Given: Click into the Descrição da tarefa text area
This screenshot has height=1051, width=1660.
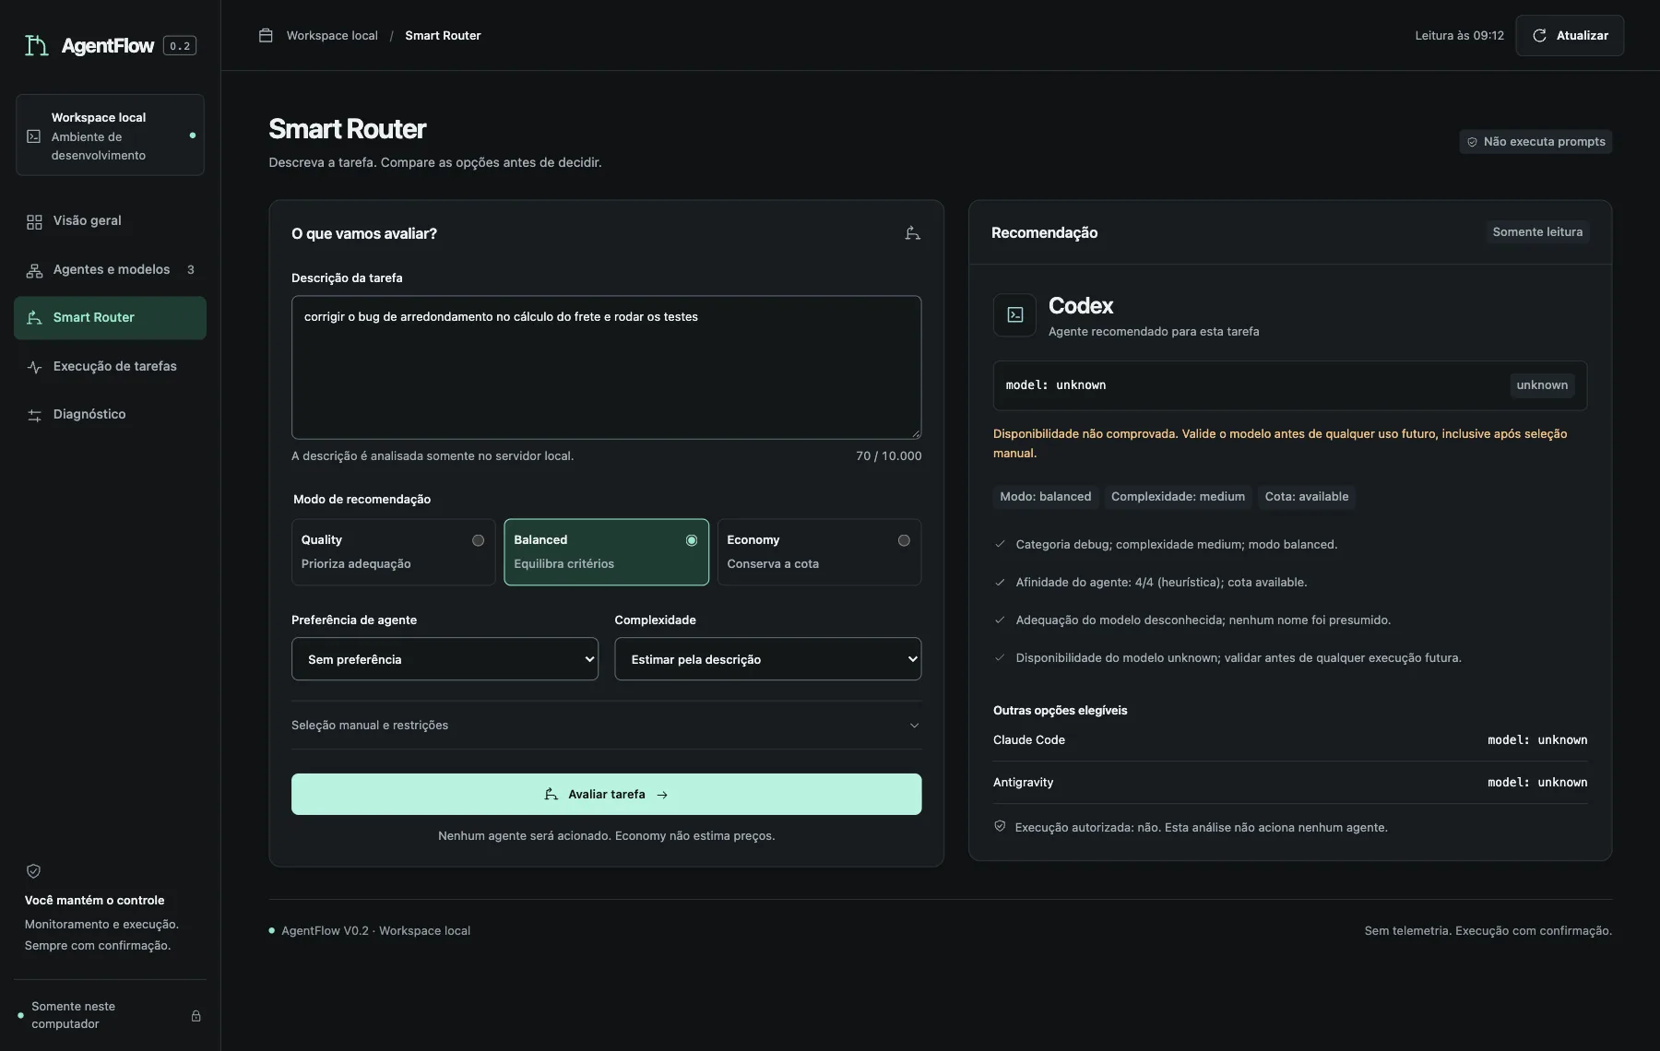Looking at the screenshot, I should click(607, 367).
